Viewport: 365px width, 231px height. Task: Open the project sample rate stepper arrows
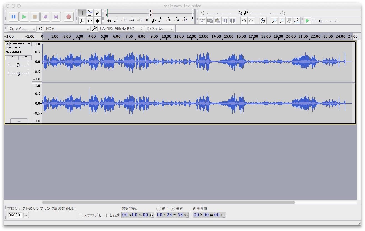[x=26, y=215]
